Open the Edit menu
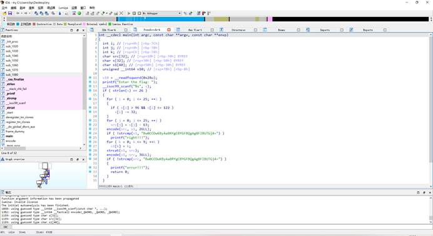 (x=14, y=7)
